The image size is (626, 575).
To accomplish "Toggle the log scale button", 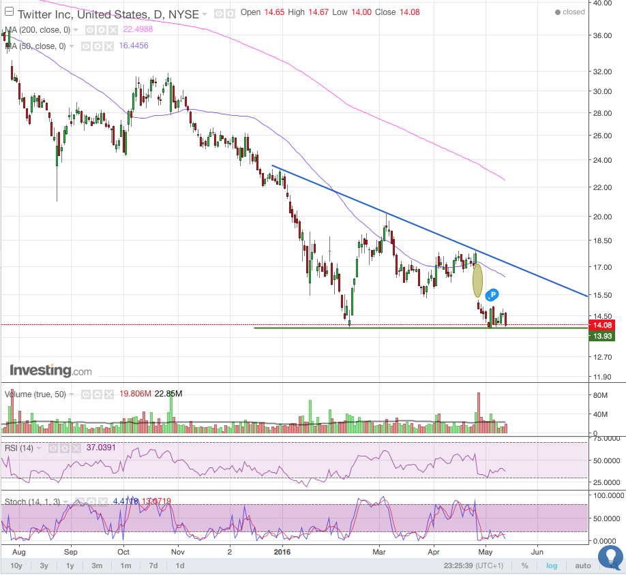I will click(552, 565).
